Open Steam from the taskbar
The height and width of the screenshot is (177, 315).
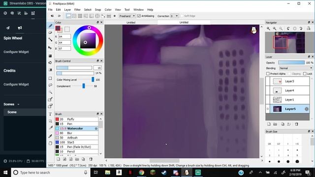click(x=164, y=173)
